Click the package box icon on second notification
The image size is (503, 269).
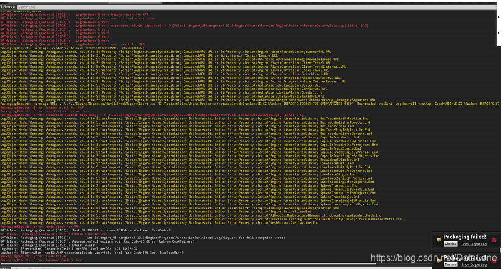pos(438,260)
